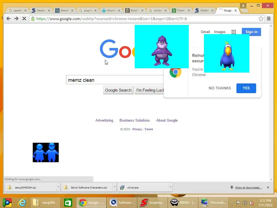The width and height of the screenshot is (277, 208).
Task: Switch to Software taskbar window
Action: tap(122, 203)
